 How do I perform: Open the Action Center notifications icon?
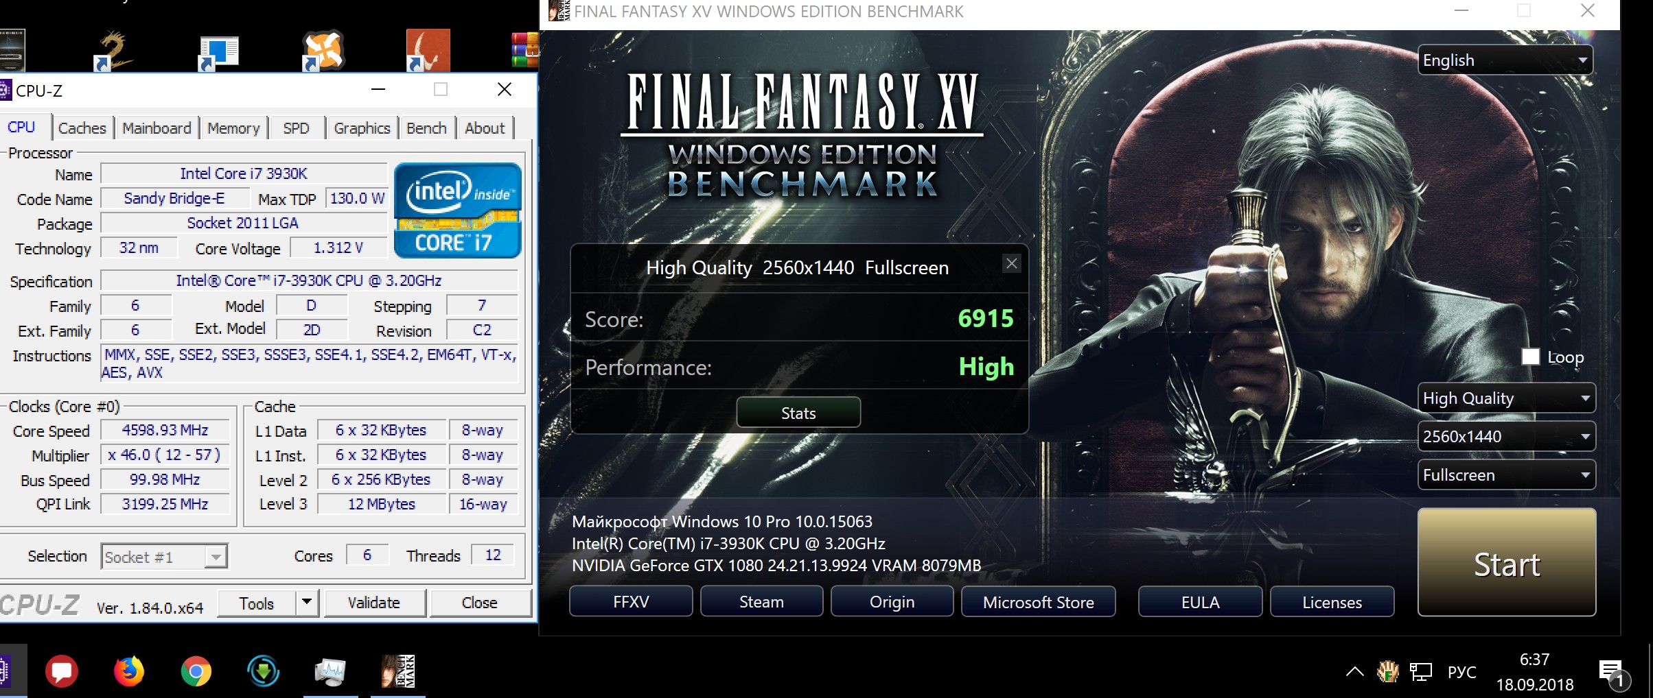pos(1610,672)
